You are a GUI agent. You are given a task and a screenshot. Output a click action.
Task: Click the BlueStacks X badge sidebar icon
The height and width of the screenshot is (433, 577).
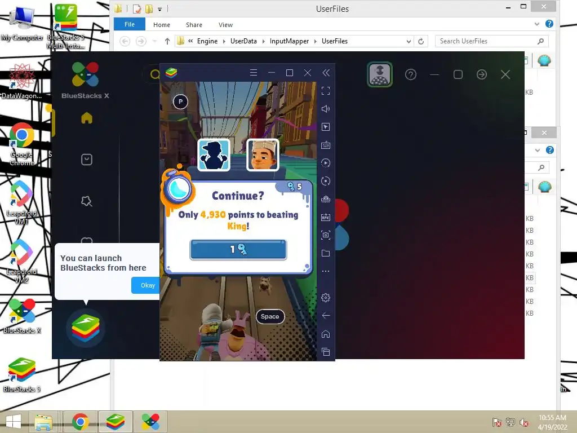[x=87, y=201]
